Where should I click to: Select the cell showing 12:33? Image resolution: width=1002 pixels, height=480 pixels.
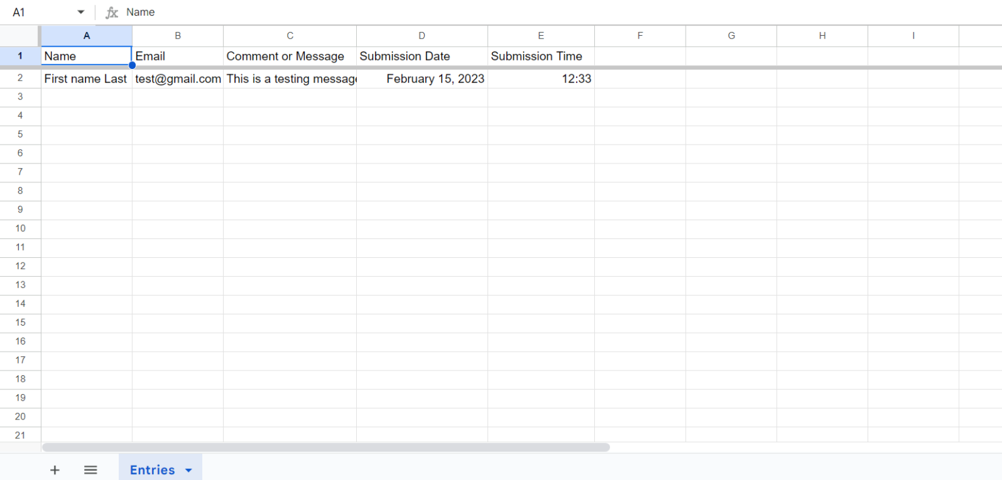(x=541, y=78)
